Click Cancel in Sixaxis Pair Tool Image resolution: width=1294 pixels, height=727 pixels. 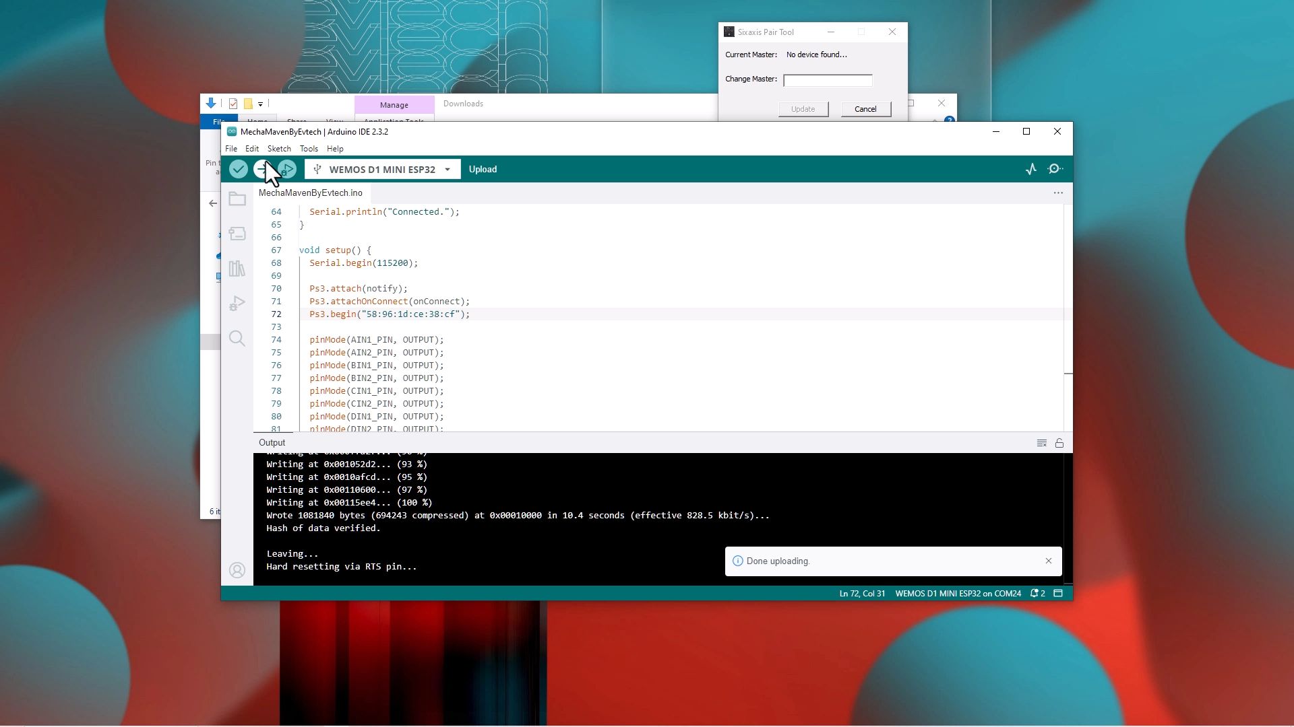click(866, 109)
